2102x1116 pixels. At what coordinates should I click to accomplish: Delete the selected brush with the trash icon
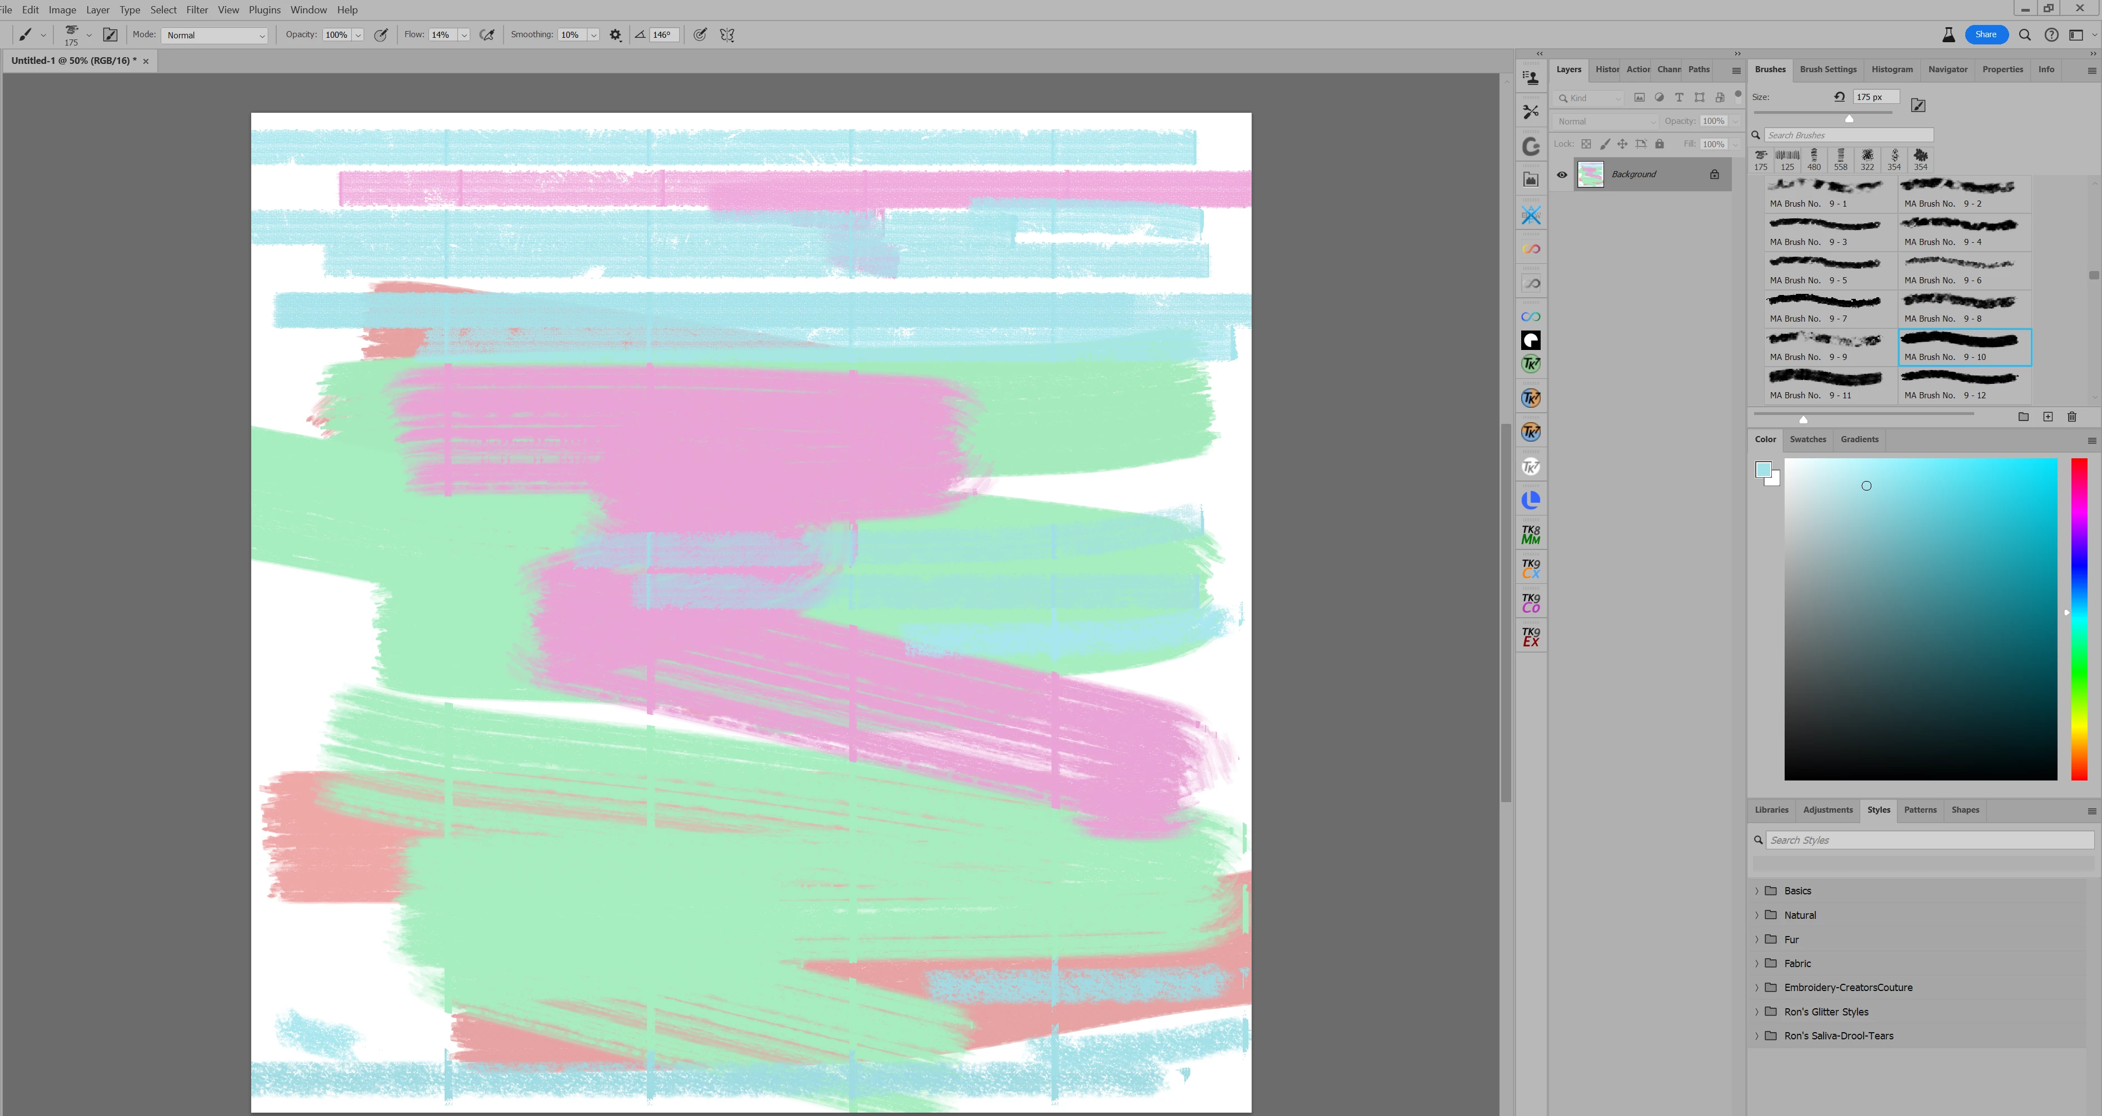click(2071, 417)
